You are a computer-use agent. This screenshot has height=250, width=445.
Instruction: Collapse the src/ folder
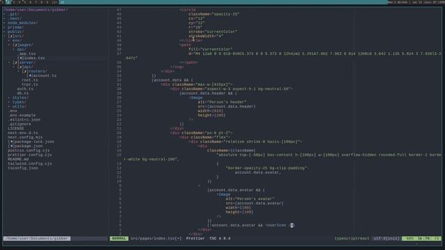[19, 36]
